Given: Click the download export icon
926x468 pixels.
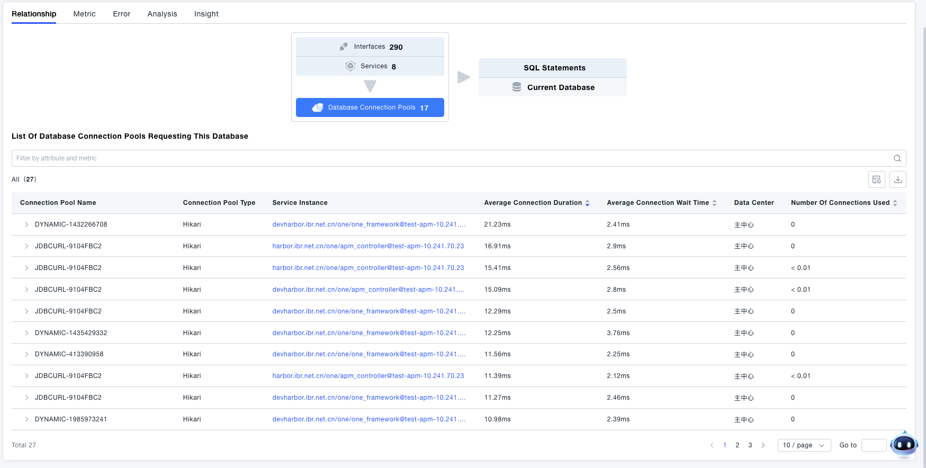Looking at the screenshot, I should 897,179.
